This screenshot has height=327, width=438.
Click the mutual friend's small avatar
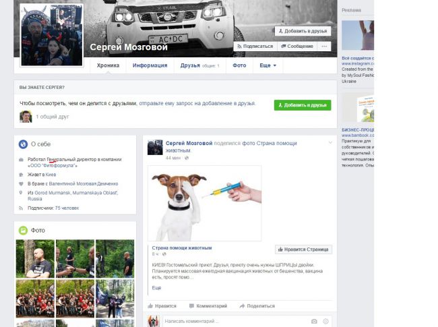pos(26,117)
